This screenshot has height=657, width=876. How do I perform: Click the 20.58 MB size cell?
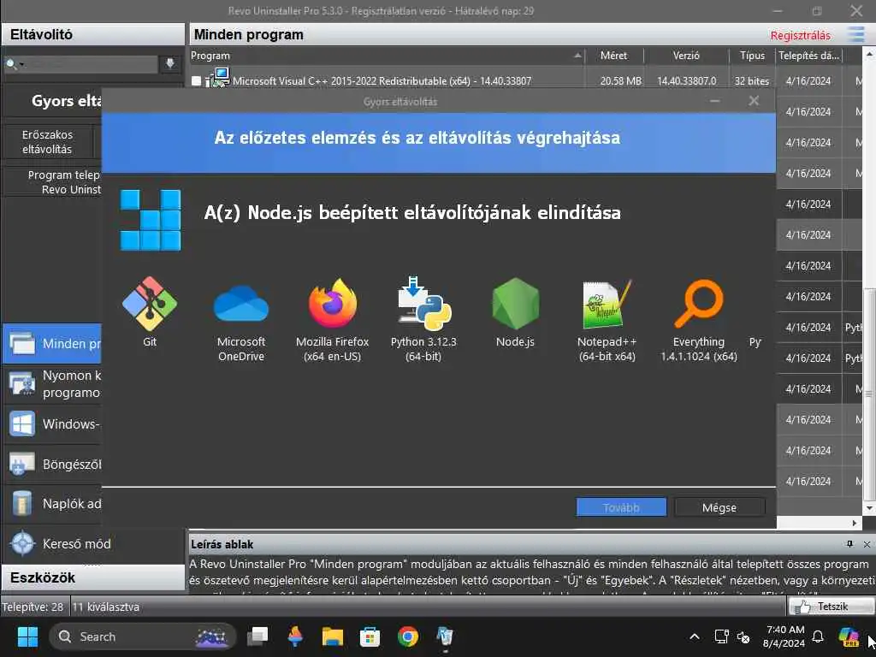coord(621,81)
